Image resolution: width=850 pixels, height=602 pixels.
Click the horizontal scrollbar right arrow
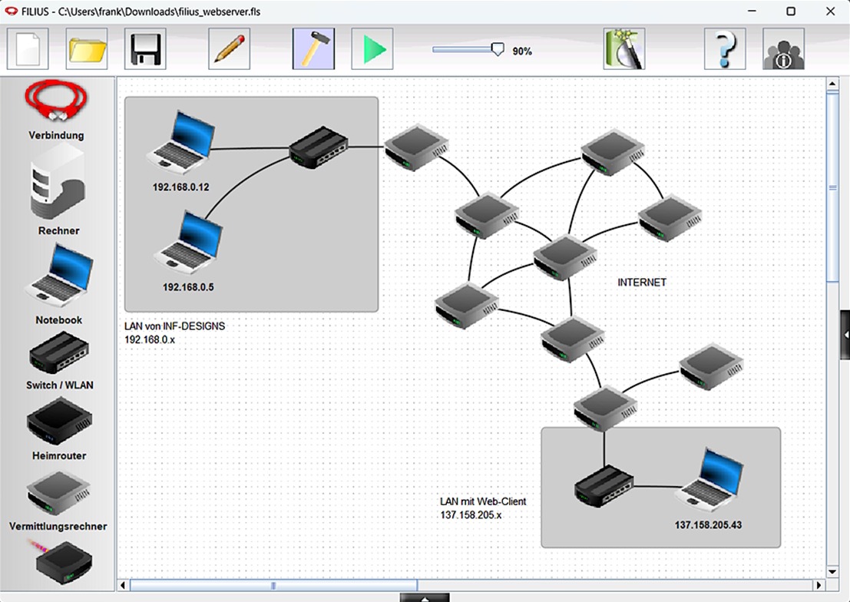[x=819, y=585]
